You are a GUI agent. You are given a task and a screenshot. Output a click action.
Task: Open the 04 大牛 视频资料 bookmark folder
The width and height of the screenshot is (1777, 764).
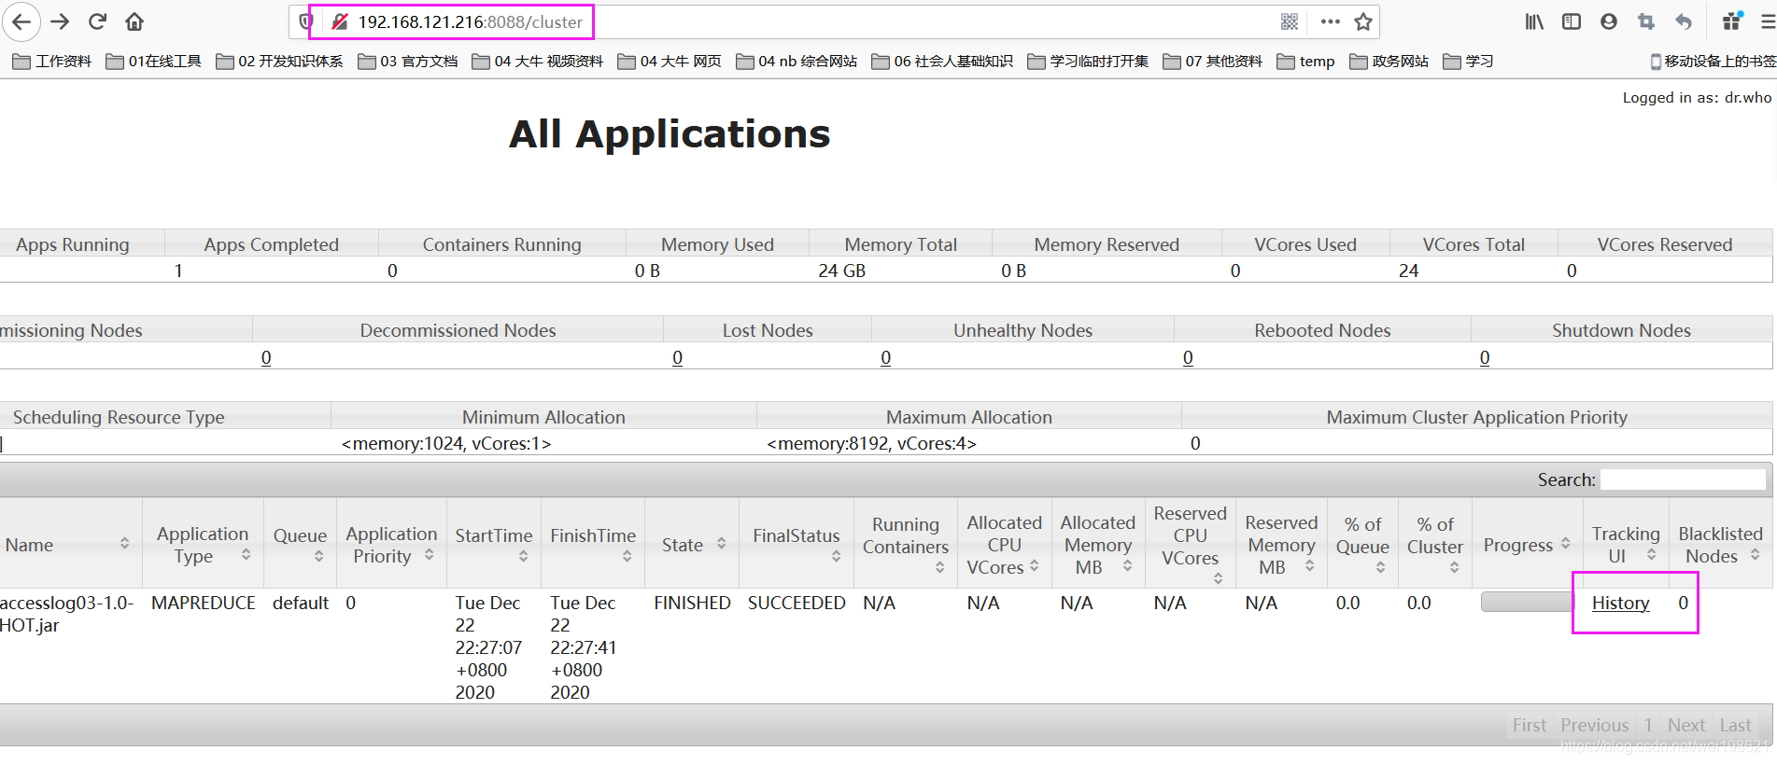pos(538,62)
